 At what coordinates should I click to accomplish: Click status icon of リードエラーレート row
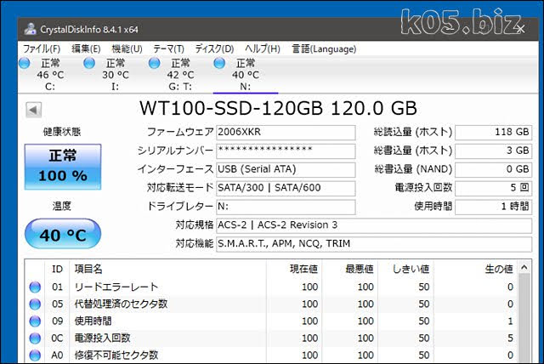tap(35, 287)
